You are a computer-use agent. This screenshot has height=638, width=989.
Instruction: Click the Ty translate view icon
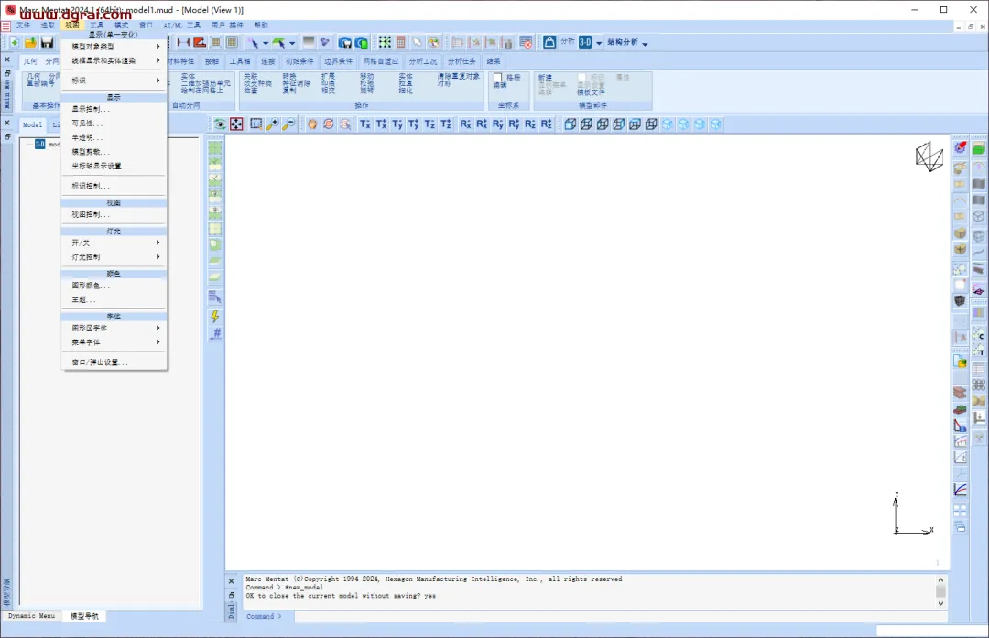tap(397, 124)
